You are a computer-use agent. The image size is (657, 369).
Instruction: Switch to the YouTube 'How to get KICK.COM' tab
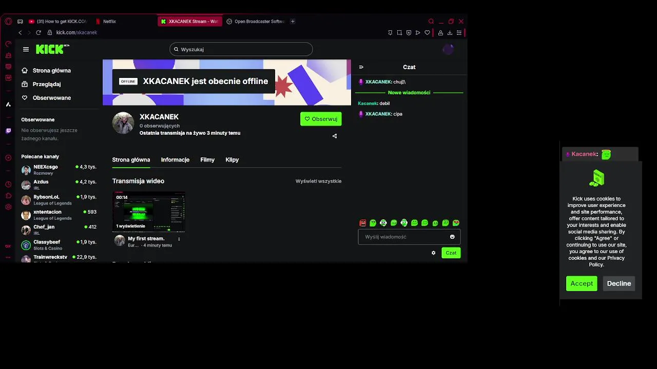58,22
